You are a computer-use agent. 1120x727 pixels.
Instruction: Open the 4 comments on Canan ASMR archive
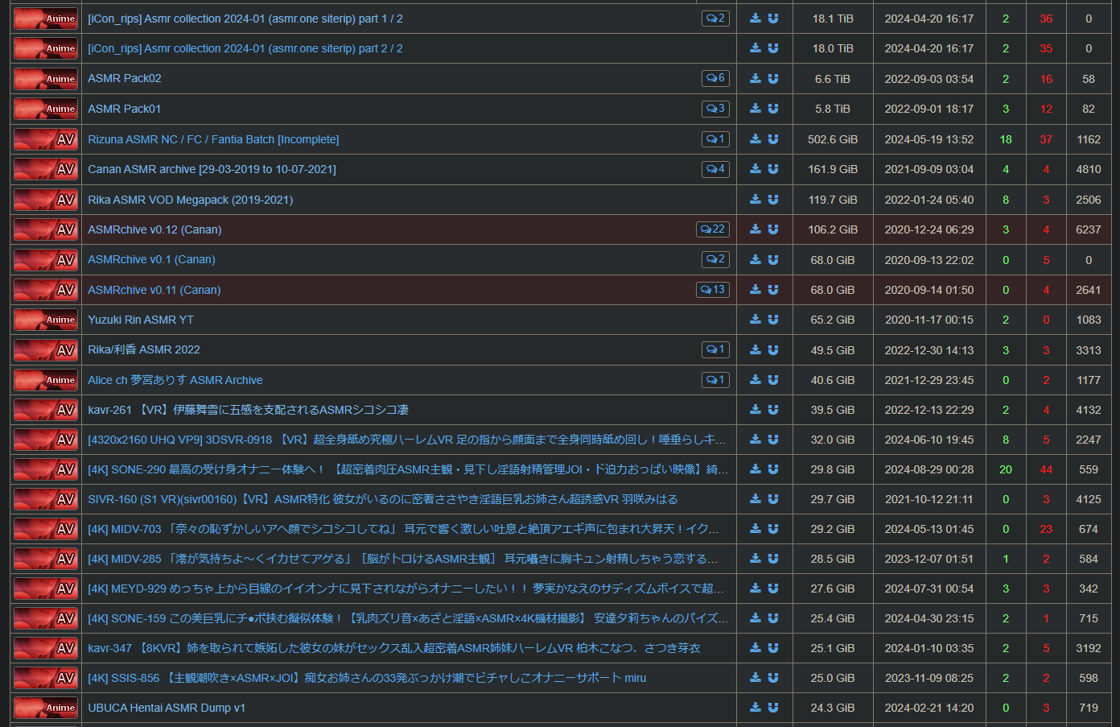[715, 169]
